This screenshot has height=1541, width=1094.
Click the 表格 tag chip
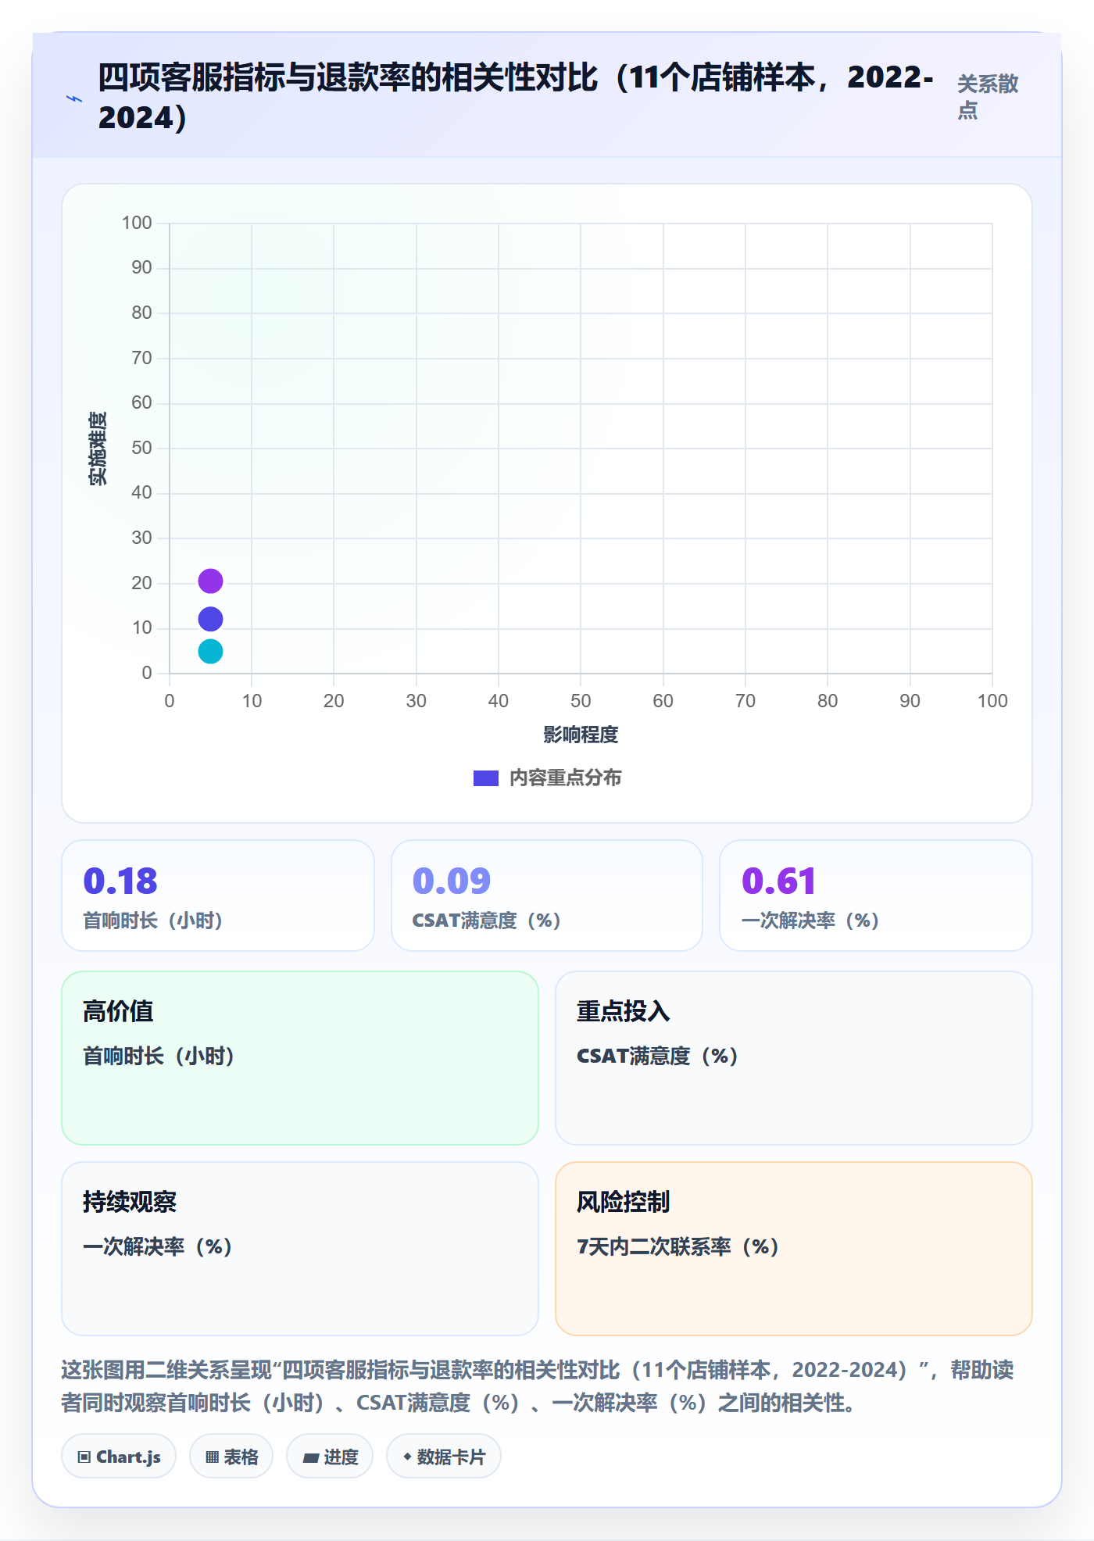pos(231,1457)
